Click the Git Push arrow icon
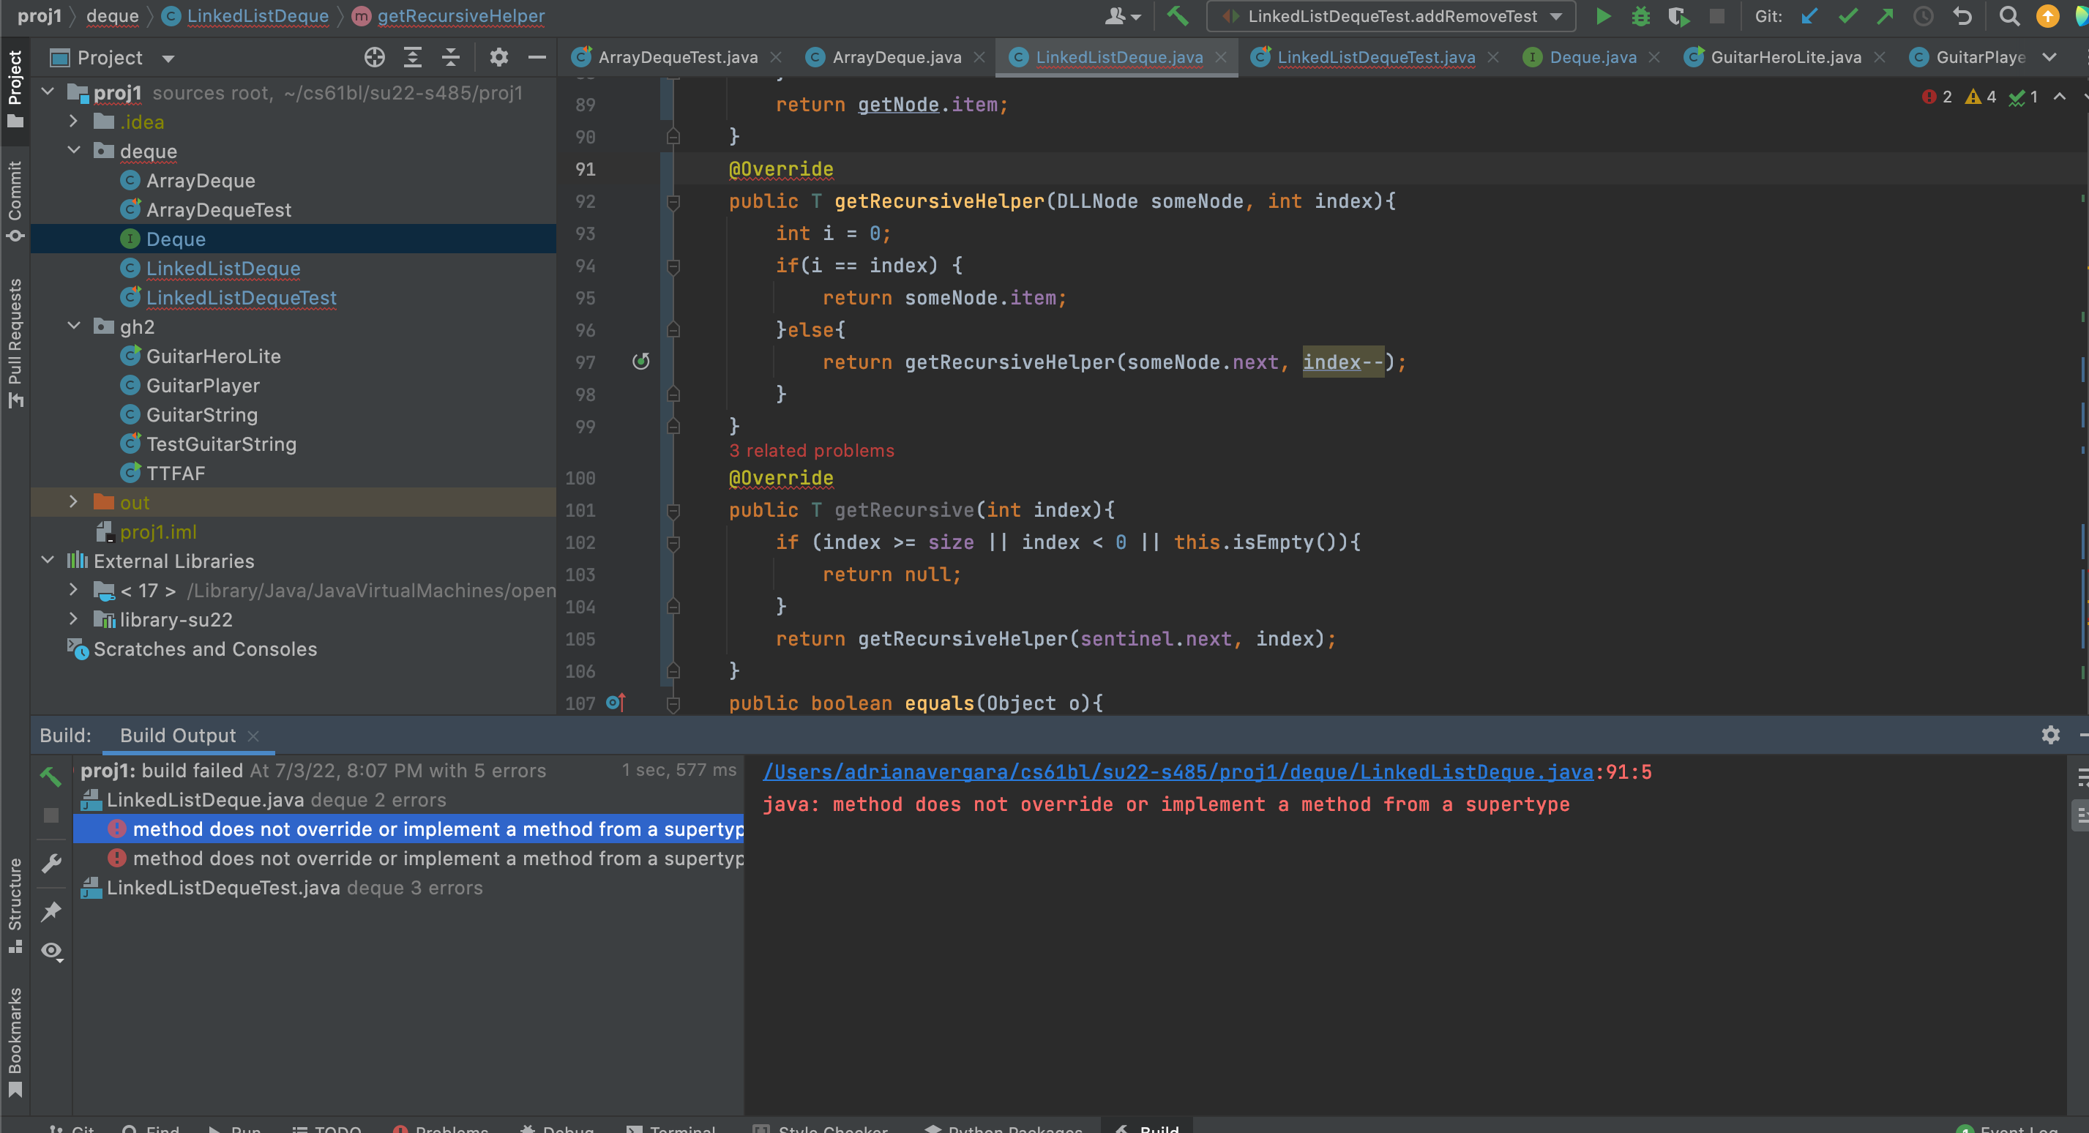The image size is (2089, 1133). [1885, 16]
